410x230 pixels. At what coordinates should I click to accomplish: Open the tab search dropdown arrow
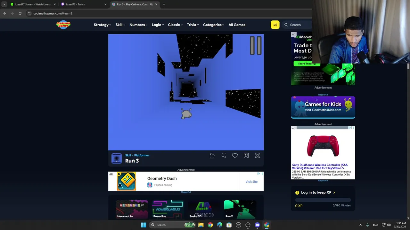click(x=4, y=4)
